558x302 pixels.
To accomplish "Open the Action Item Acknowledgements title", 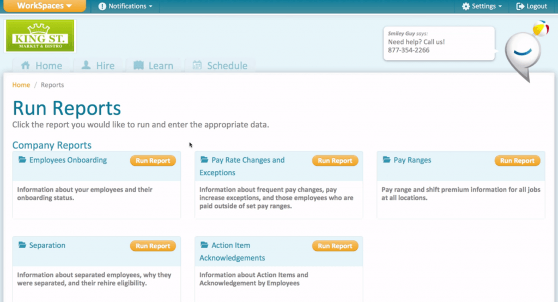I will tap(232, 251).
